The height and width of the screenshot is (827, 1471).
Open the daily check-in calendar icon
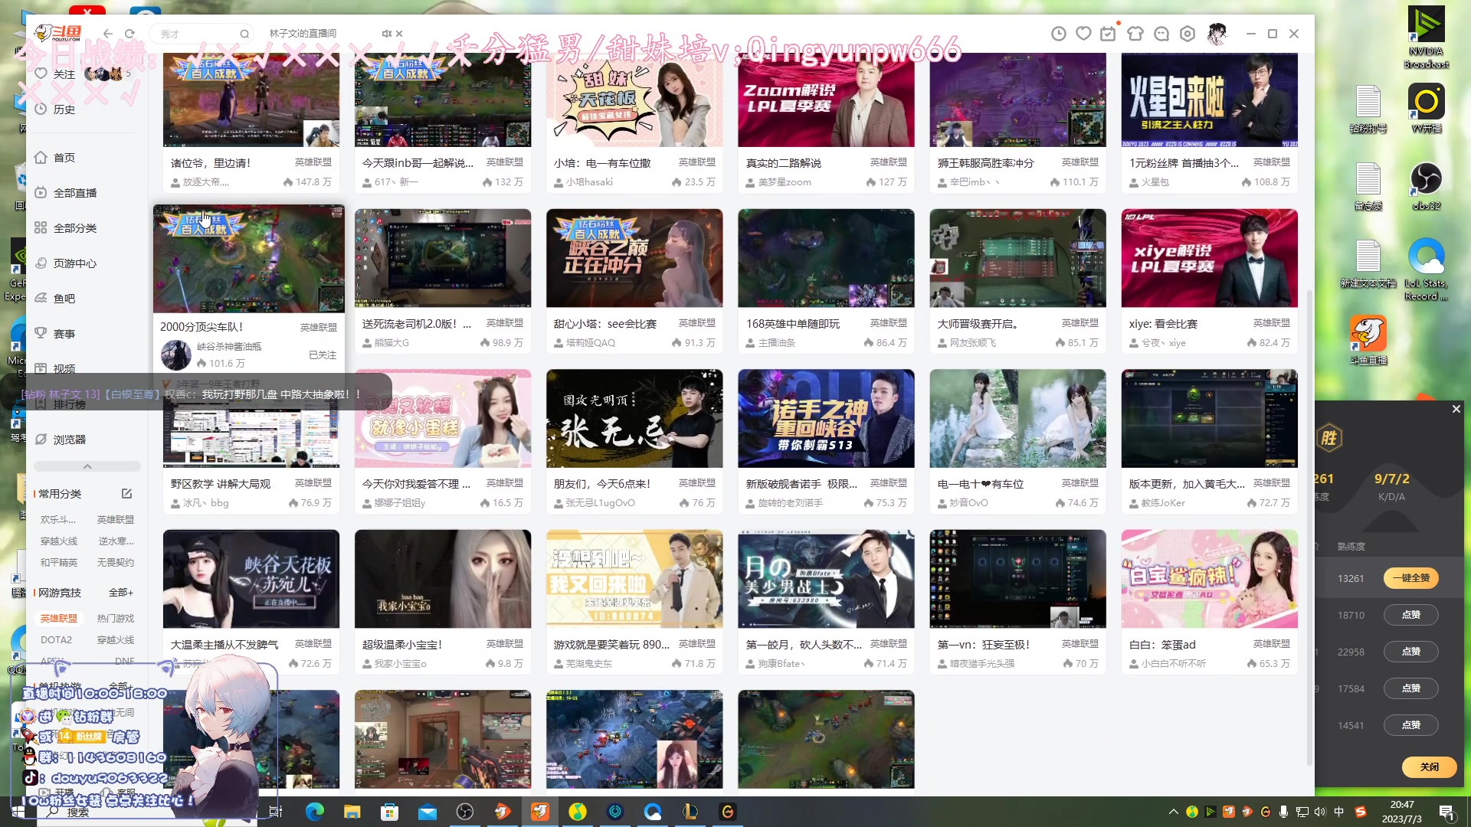coord(1109,34)
